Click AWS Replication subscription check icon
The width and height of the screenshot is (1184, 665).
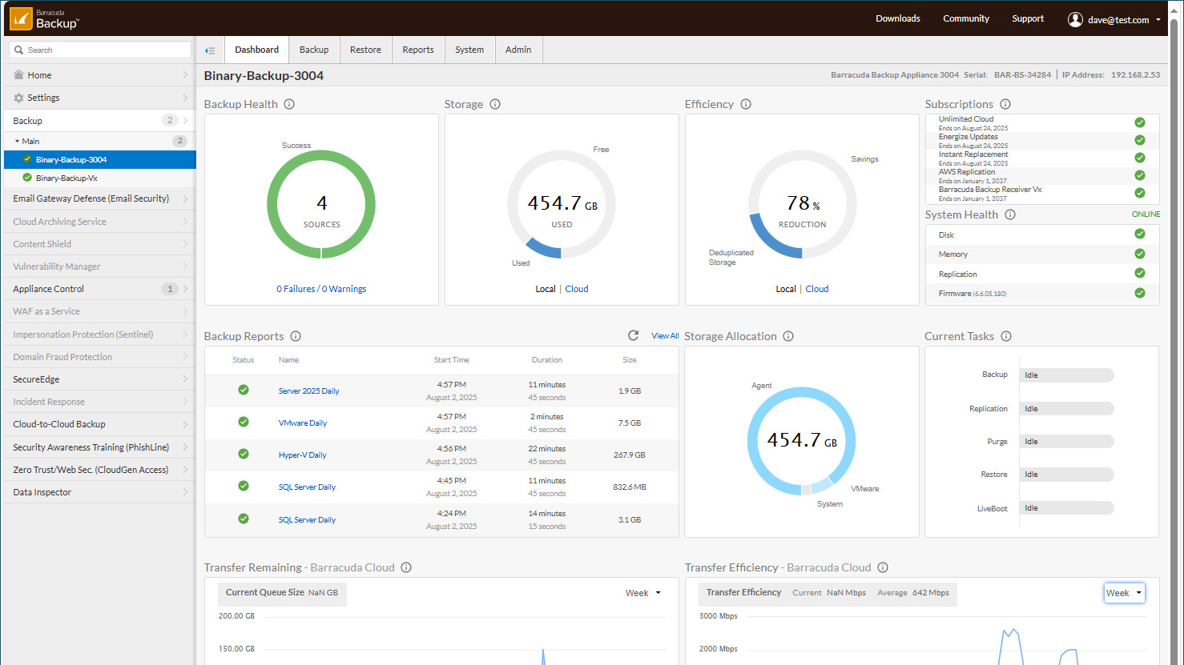(1139, 175)
